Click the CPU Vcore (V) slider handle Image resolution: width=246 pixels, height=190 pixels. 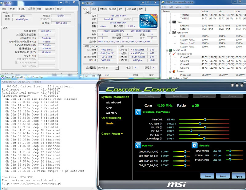(200, 124)
